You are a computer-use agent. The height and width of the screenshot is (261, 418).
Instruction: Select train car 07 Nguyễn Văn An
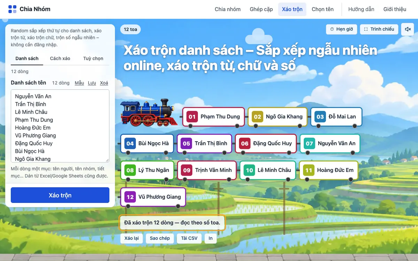coord(330,143)
